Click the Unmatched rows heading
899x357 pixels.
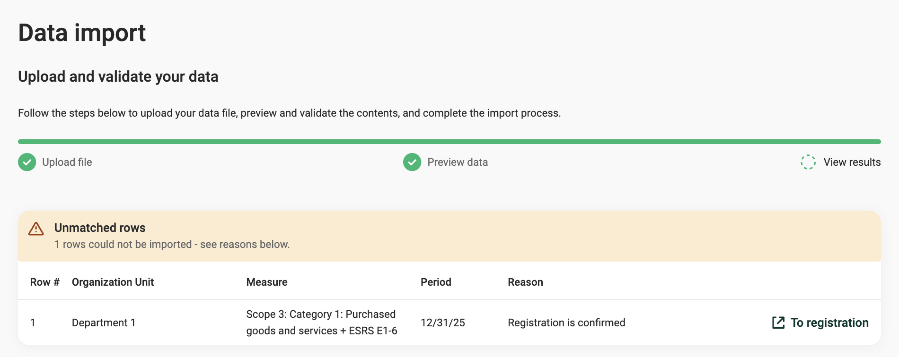100,228
